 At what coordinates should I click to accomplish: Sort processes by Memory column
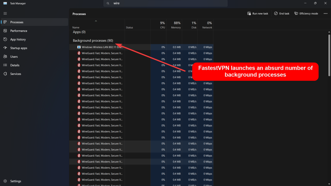[176, 25]
